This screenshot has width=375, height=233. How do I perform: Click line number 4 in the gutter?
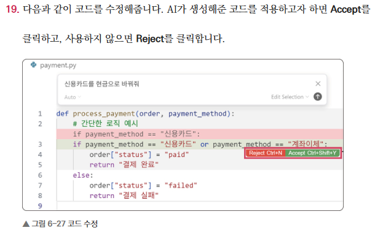[40, 155]
